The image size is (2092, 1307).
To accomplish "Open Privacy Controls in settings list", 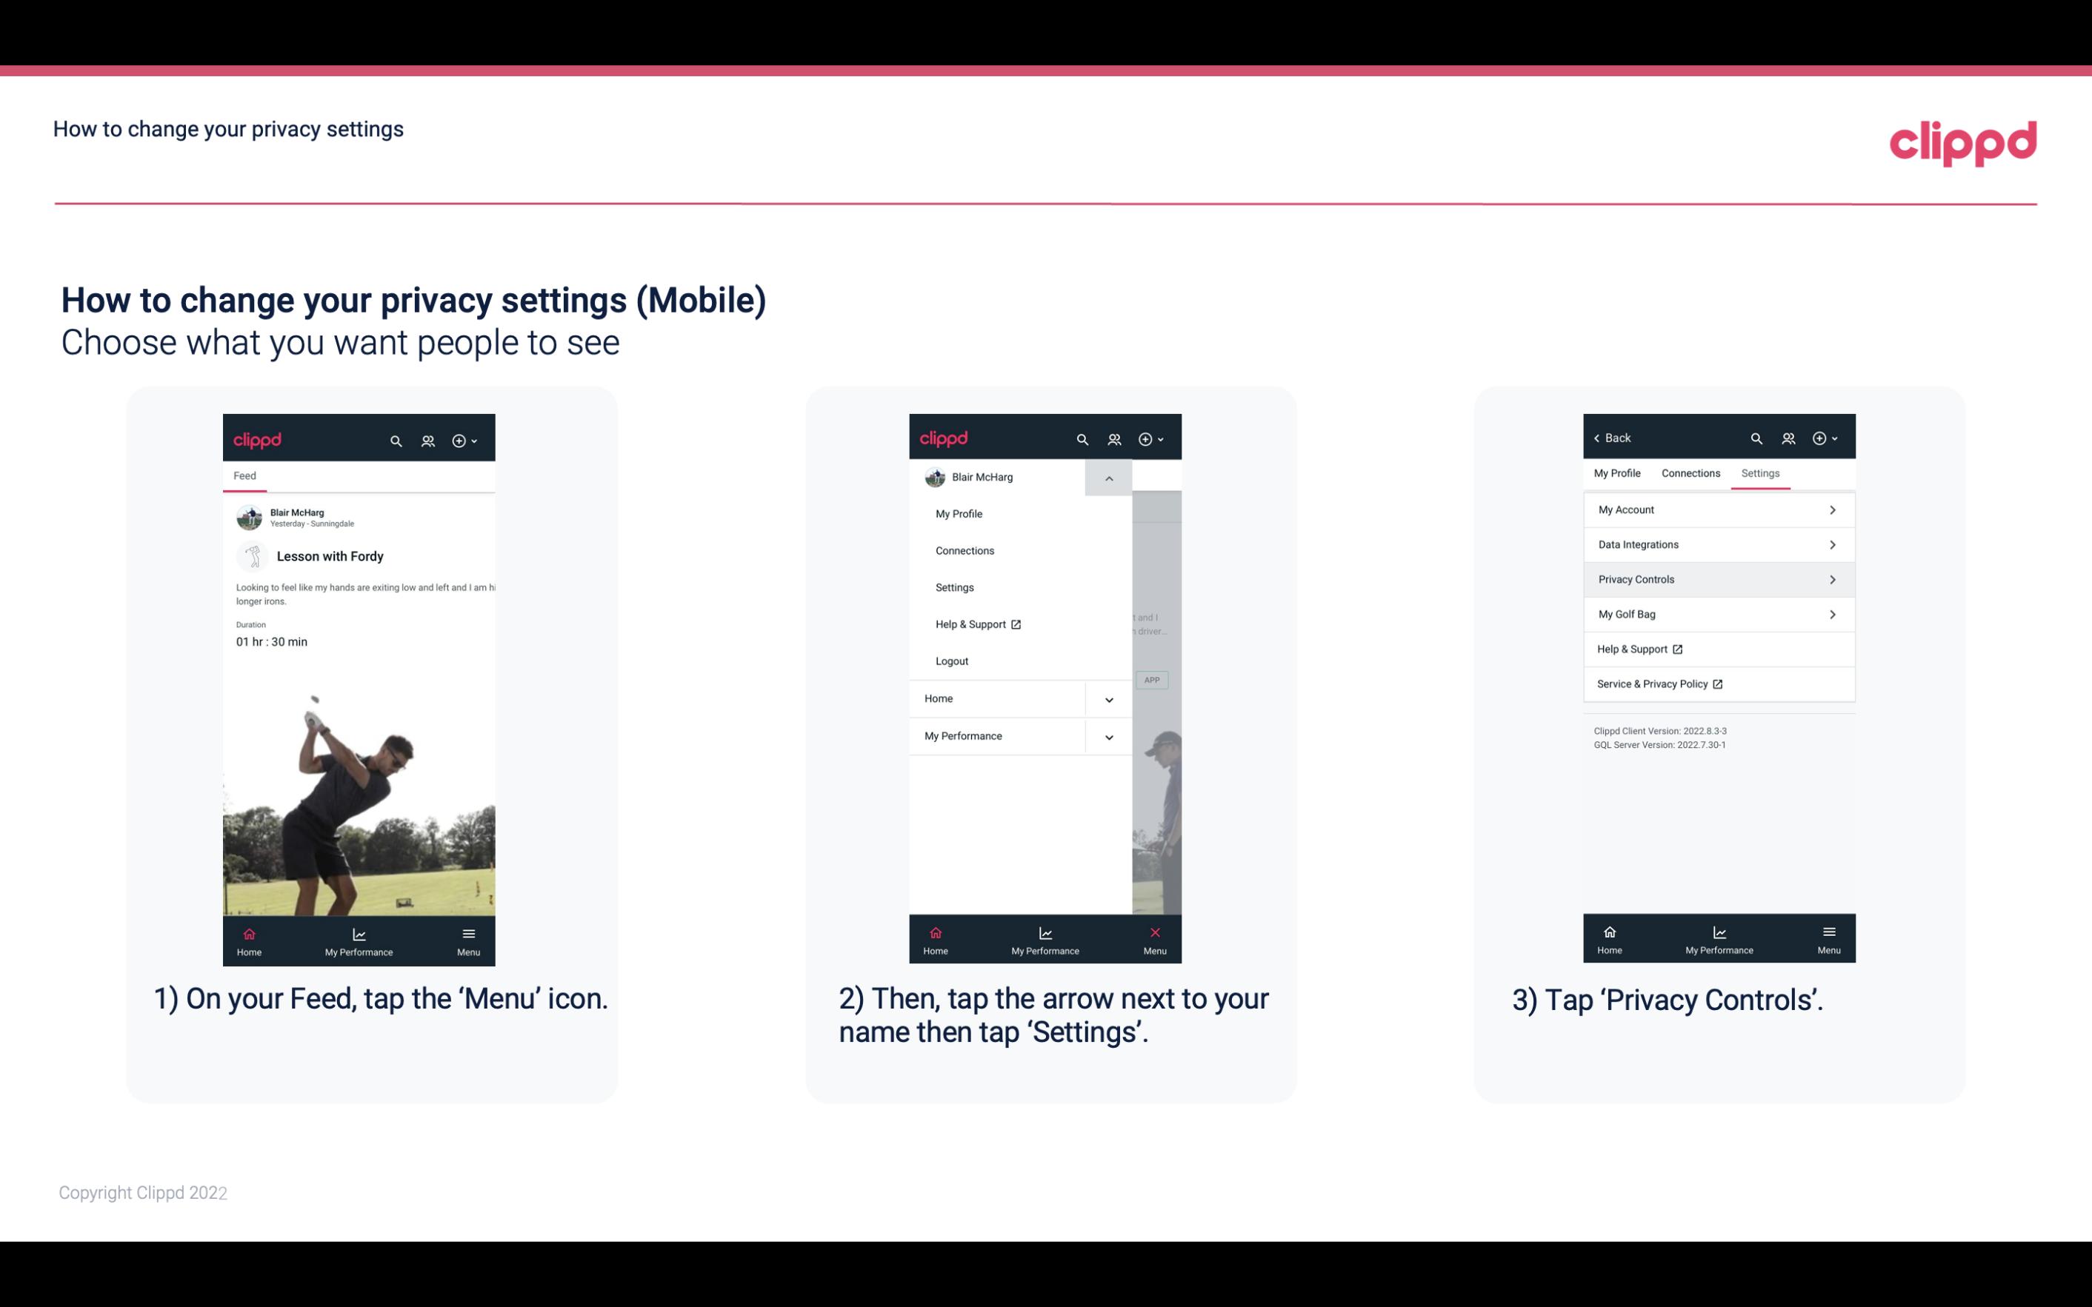I will point(1717,578).
